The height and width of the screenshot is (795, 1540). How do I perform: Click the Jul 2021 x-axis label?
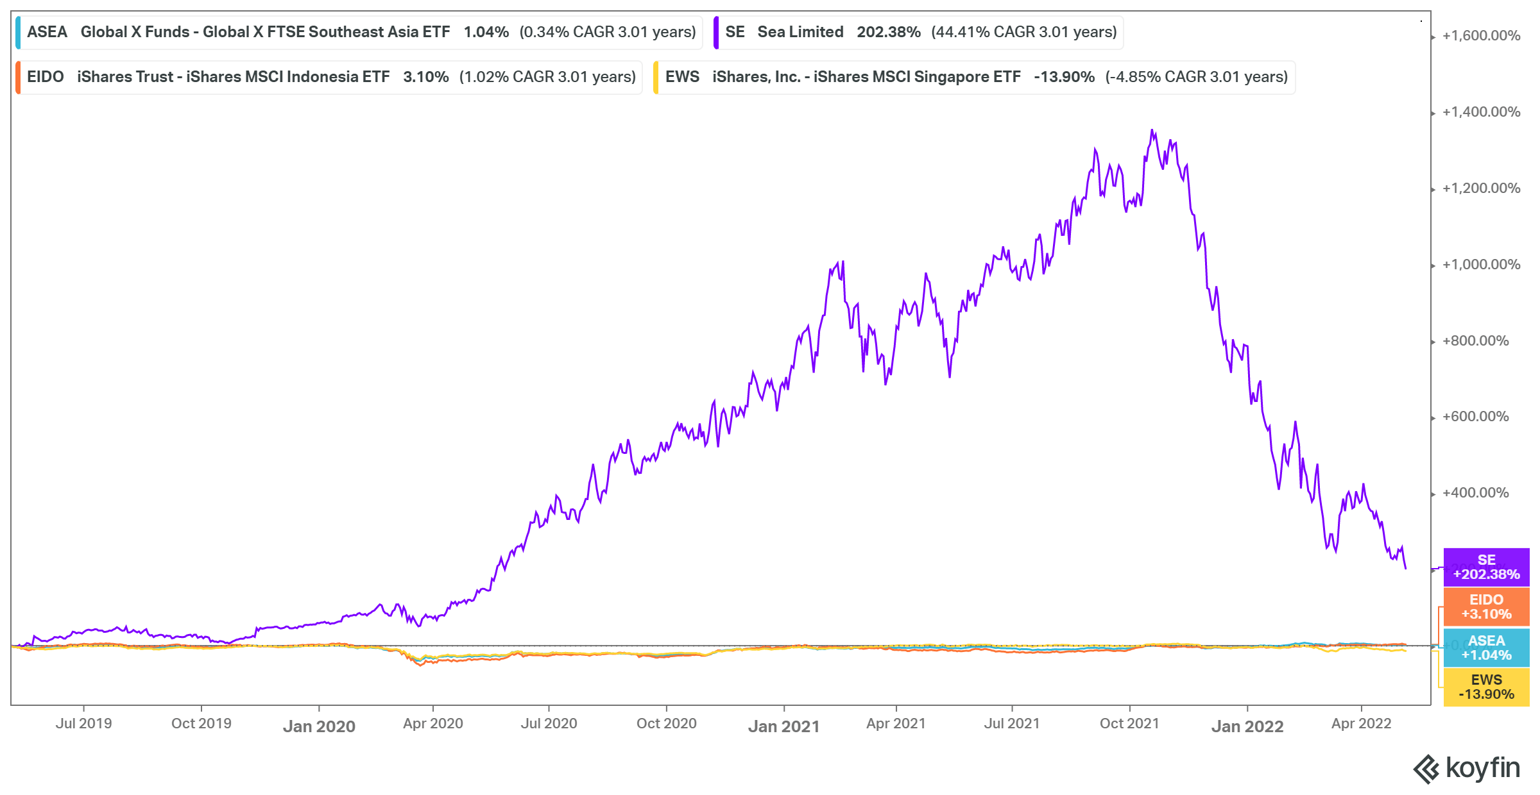pos(1012,724)
